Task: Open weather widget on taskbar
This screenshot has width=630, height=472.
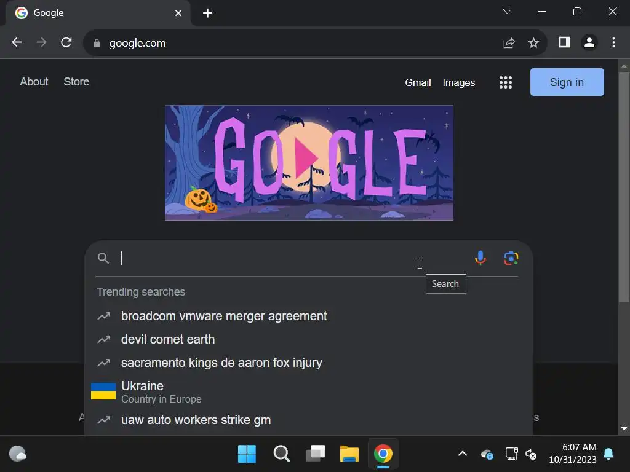Action: pyautogui.click(x=17, y=454)
